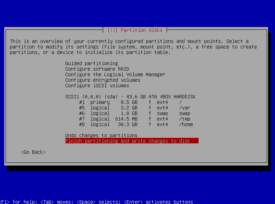Open Configure iSCSI volumes

pos(97,86)
